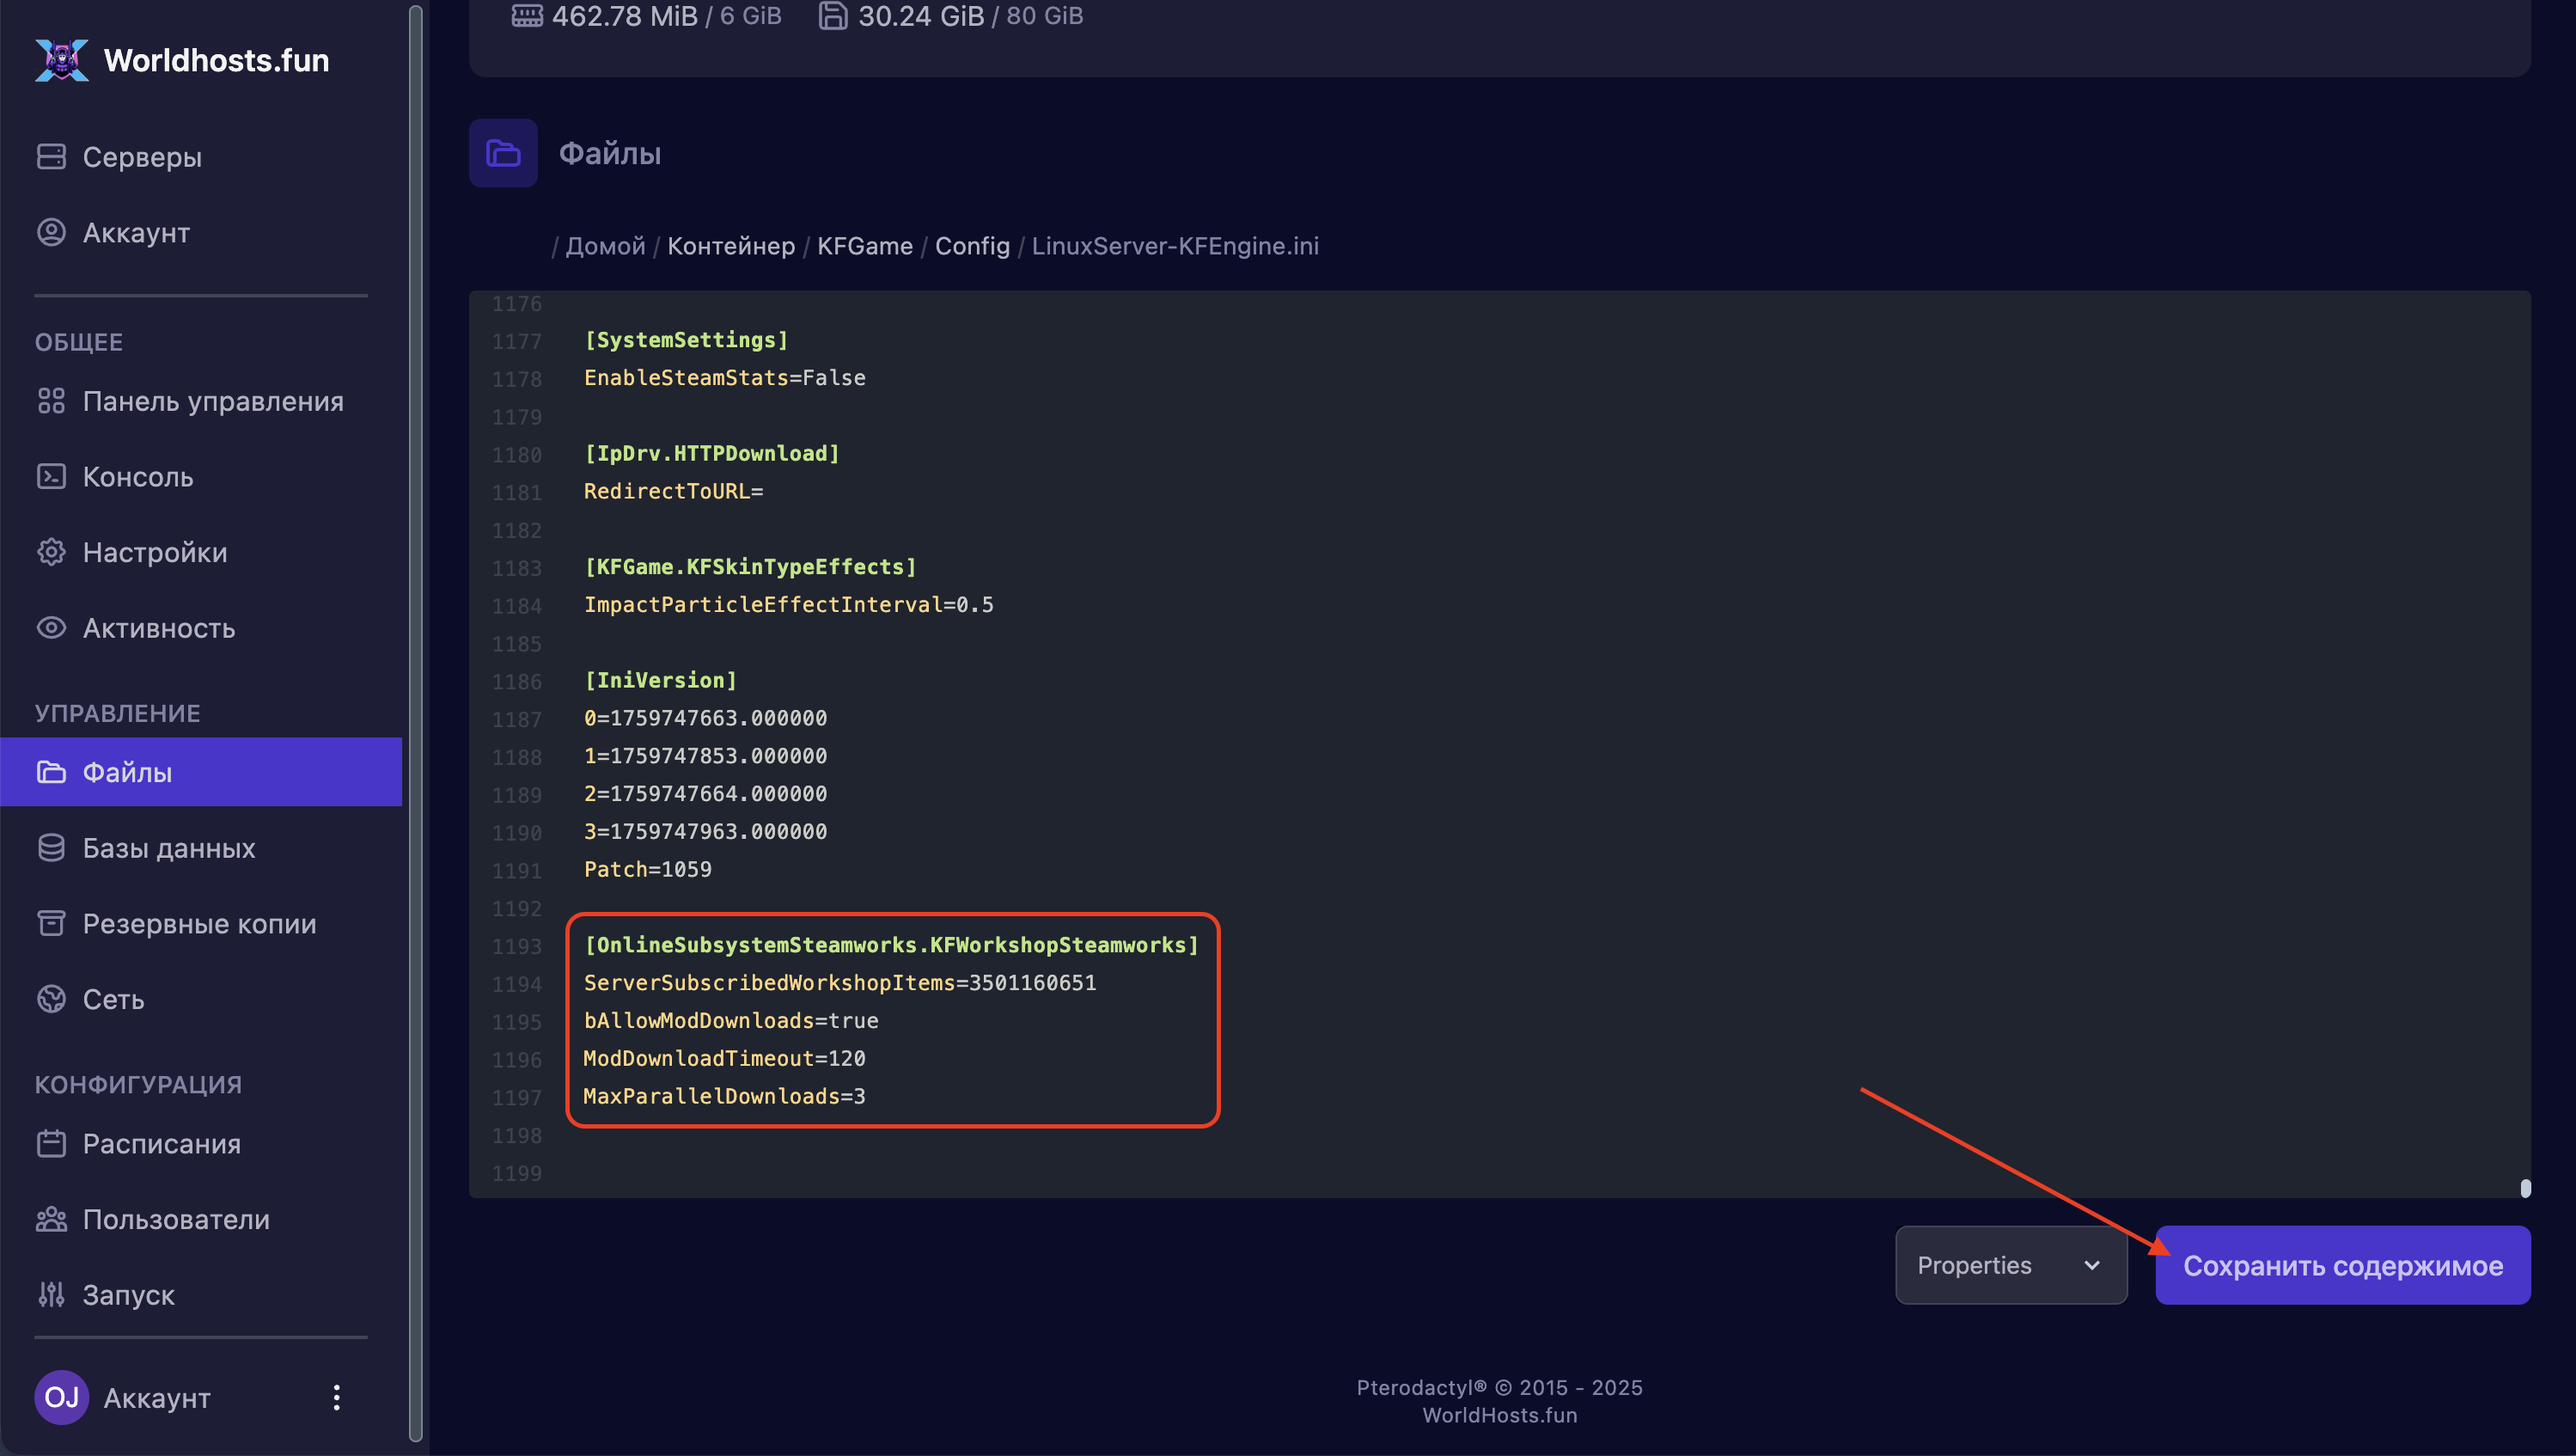Open the account three-dots menu
The image size is (2576, 1456).
tap(337, 1397)
